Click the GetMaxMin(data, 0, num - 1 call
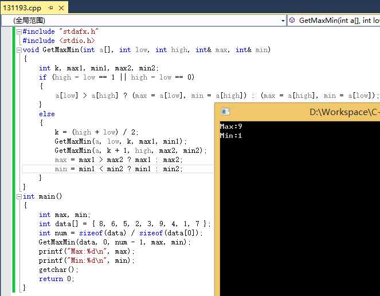The image size is (380, 296). pos(115,242)
